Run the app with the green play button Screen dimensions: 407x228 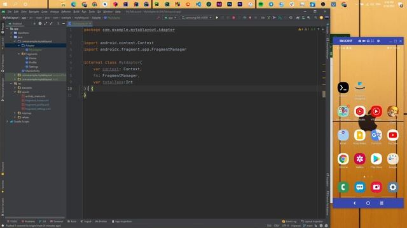point(217,18)
